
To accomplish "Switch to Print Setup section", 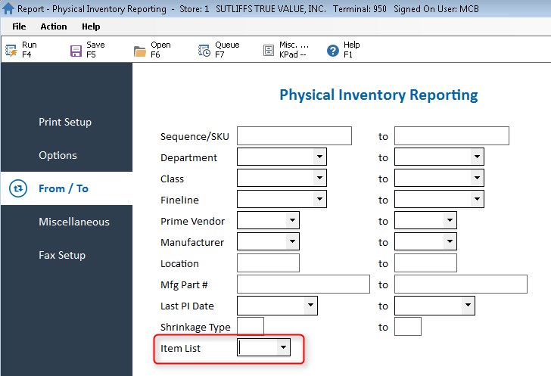I will (x=65, y=122).
